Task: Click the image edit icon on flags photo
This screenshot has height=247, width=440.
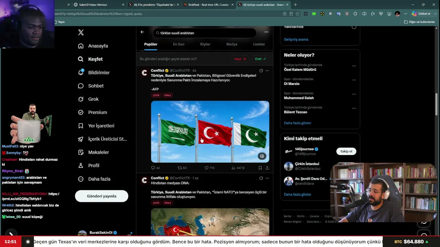Action: [x=262, y=156]
